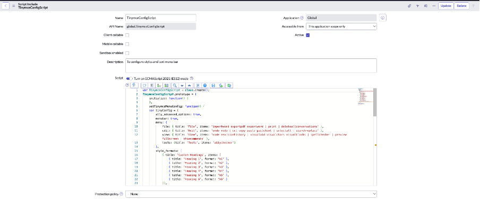This screenshot has height=201, width=480.
Task: Click the 'Custom Headings' line in code
Action: coord(192,155)
